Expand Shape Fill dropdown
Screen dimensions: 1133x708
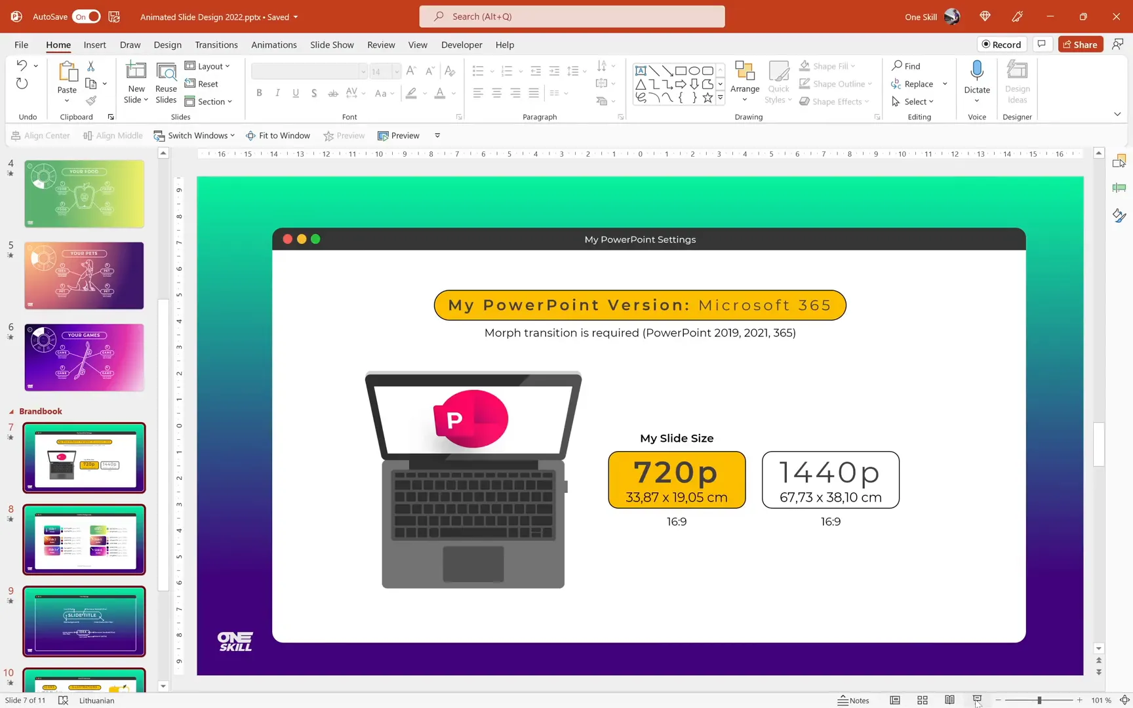[853, 66]
